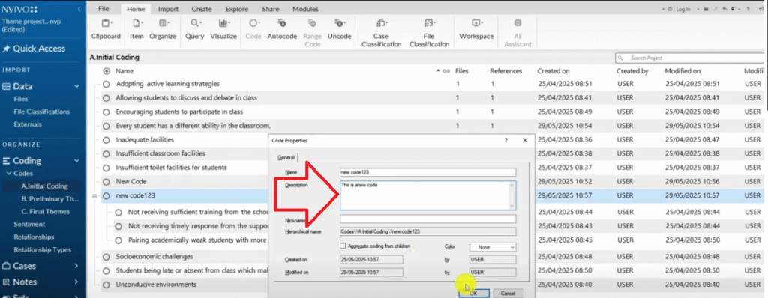
Task: Click the Search Project box
Action: 689,58
